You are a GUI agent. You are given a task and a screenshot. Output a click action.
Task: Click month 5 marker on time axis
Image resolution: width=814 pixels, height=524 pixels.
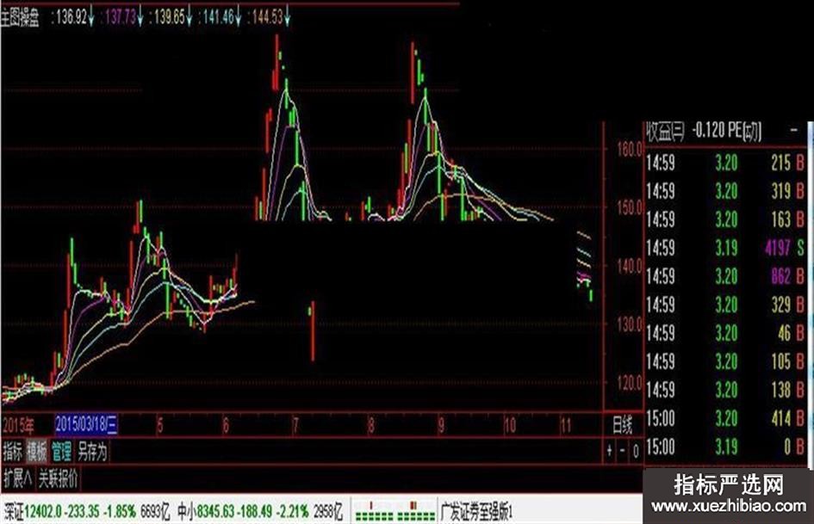click(160, 426)
